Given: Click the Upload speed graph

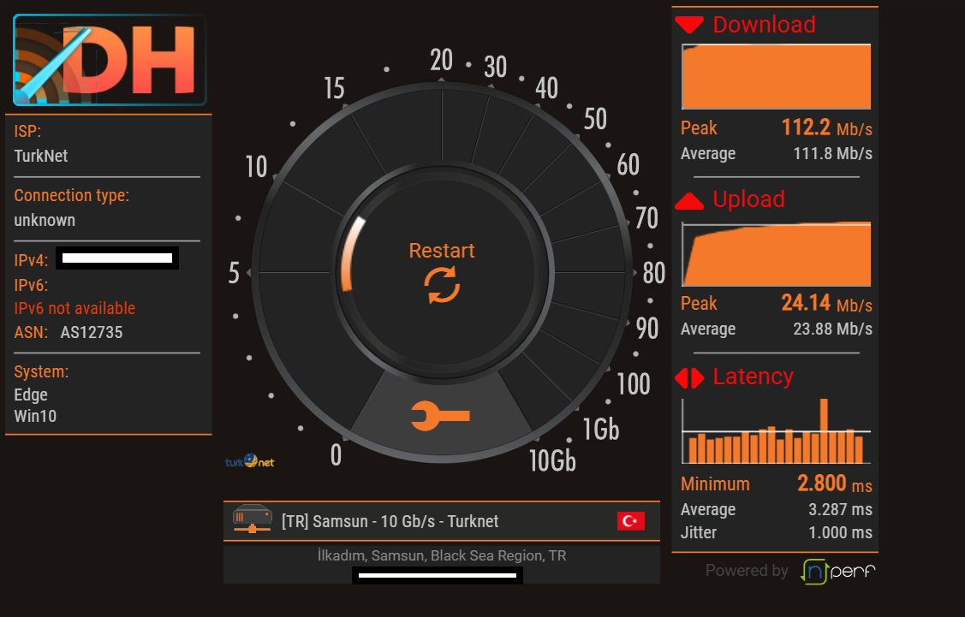Looking at the screenshot, I should pos(776,253).
